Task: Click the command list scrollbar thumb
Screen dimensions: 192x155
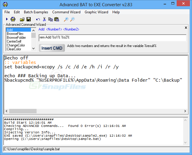Action: click(x=33, y=35)
